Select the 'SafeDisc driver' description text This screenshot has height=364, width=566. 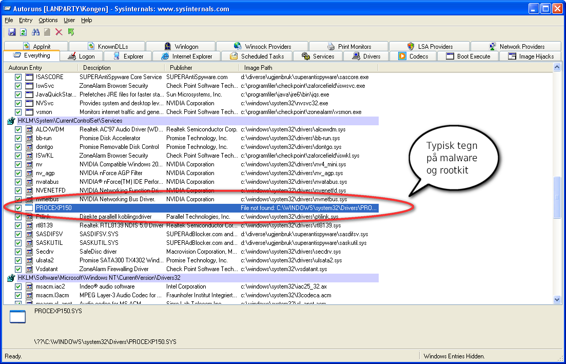tap(98, 252)
